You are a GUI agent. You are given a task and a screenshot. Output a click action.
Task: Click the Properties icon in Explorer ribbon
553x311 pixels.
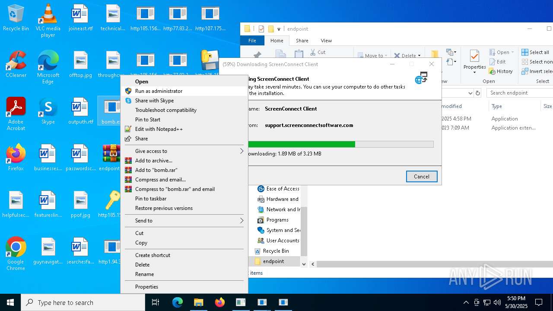pyautogui.click(x=474, y=60)
